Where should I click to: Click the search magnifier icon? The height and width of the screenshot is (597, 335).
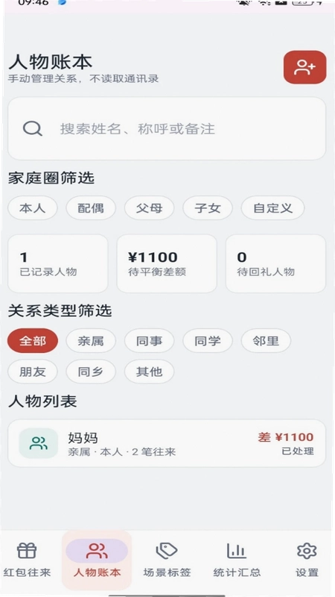click(32, 128)
